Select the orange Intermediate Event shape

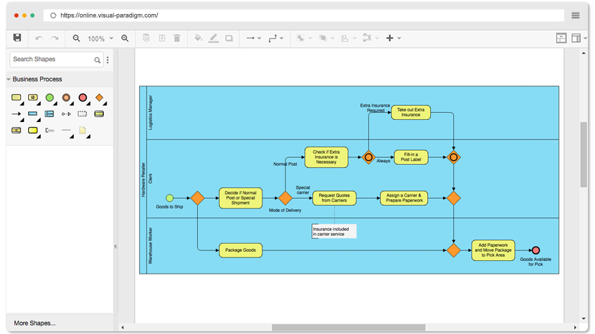(x=66, y=98)
